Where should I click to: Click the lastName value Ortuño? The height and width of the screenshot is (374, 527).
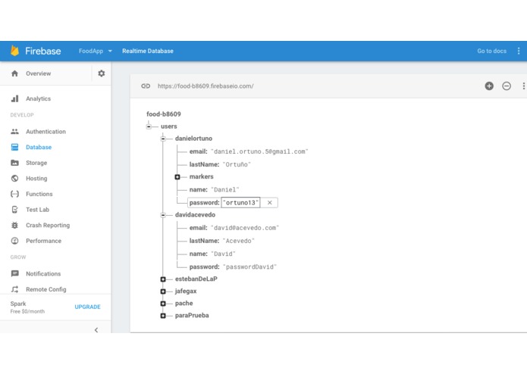click(x=237, y=164)
